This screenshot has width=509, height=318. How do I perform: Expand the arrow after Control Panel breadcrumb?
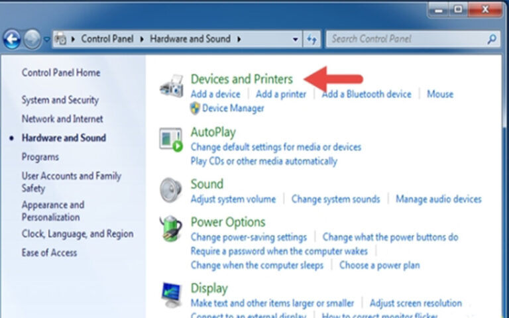coord(142,39)
